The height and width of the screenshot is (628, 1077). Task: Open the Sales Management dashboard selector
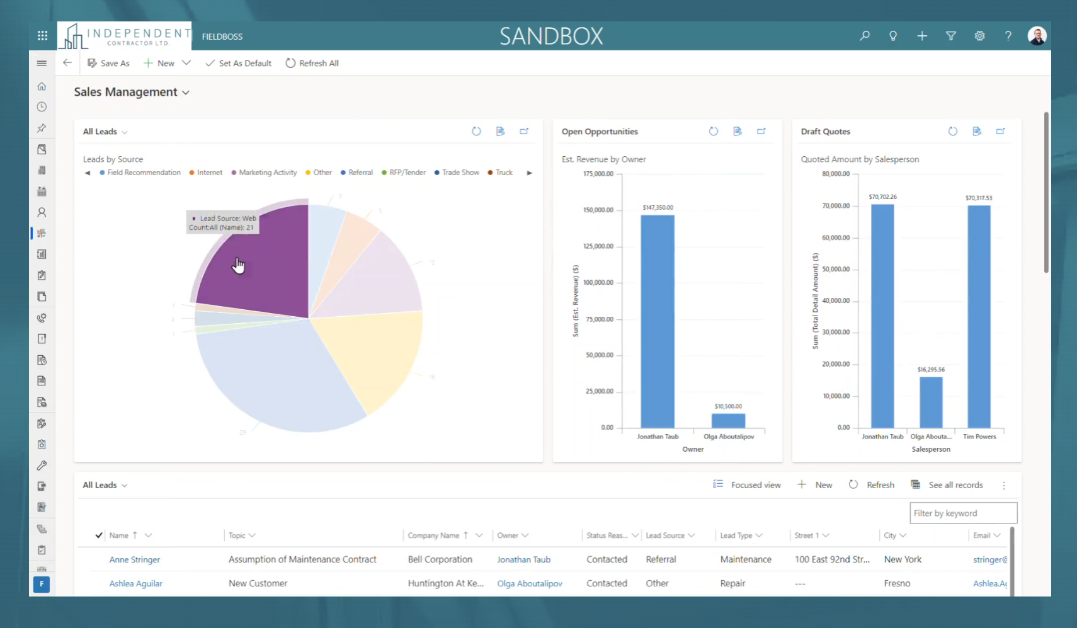click(x=132, y=93)
